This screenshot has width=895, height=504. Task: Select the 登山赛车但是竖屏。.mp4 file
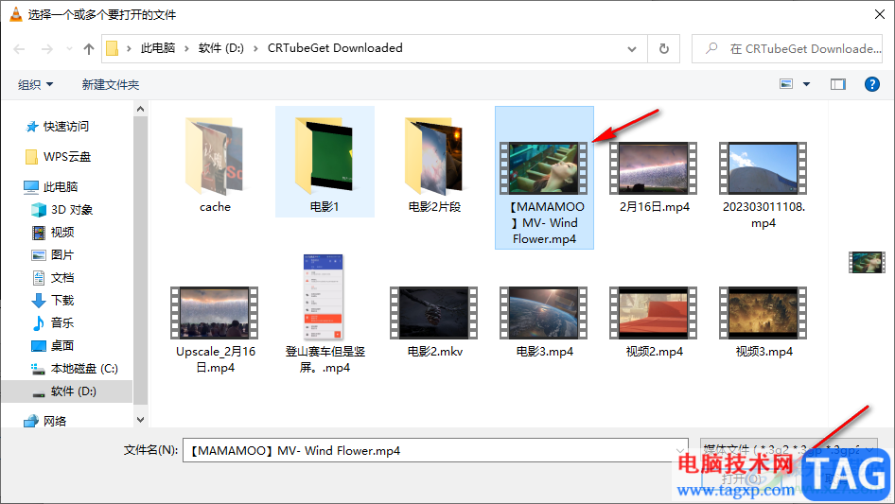tap(325, 314)
